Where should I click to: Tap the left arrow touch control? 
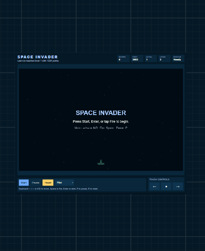pos(155,186)
